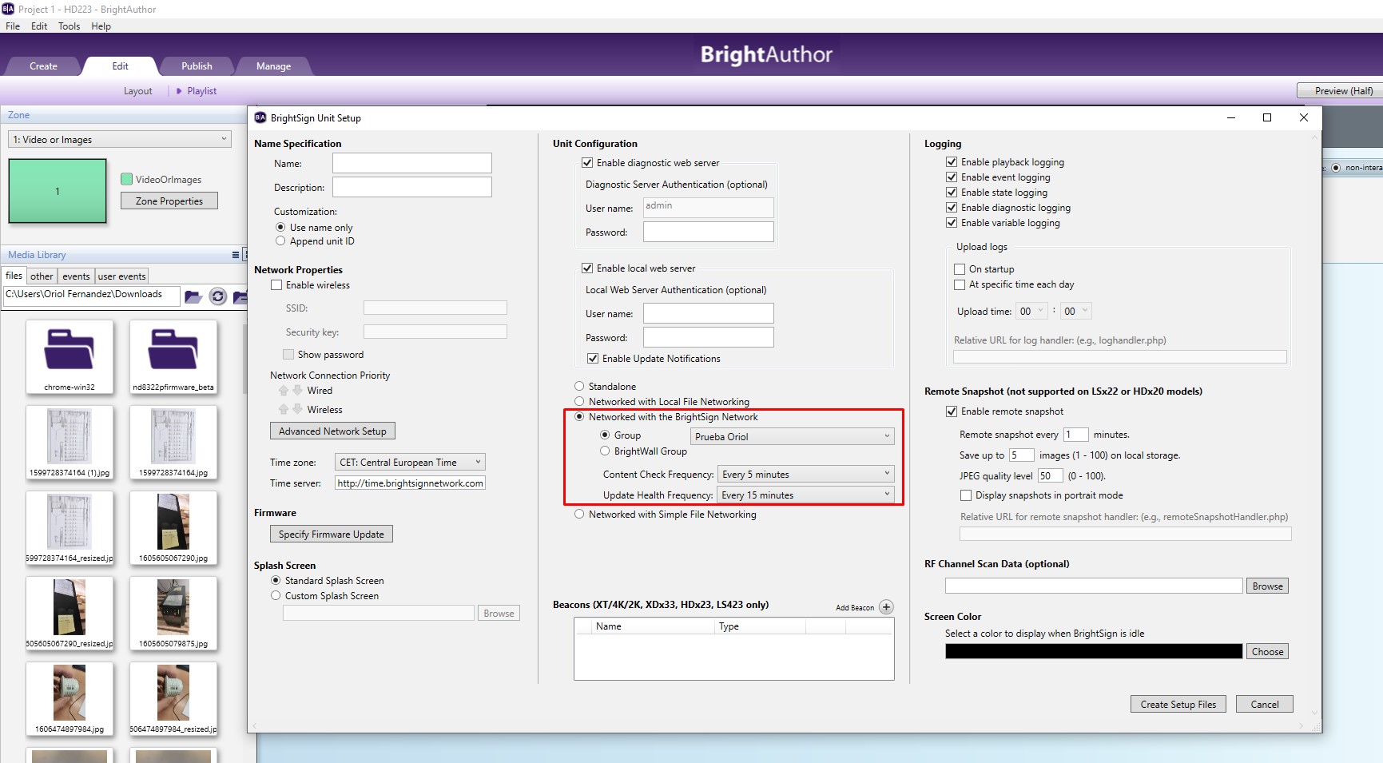Click the black idle screen color swatch
Screen dimensions: 1383x763
pos(1094,652)
